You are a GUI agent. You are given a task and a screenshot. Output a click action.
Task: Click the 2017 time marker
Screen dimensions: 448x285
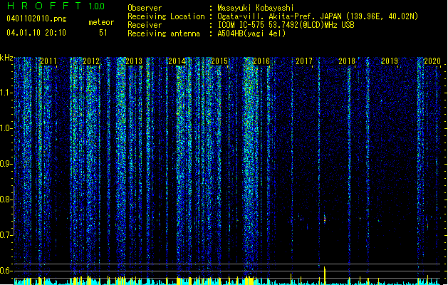[x=304, y=61]
